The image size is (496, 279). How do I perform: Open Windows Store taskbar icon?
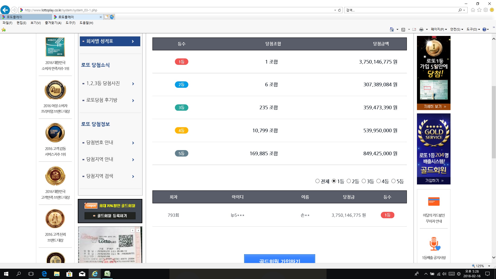tap(69, 274)
